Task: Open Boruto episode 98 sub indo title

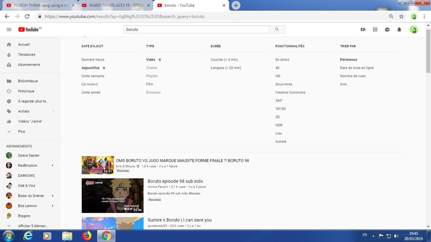Action: tap(175, 181)
